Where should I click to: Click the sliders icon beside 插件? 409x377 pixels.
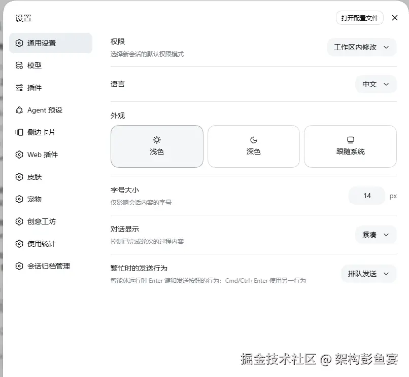(19, 88)
